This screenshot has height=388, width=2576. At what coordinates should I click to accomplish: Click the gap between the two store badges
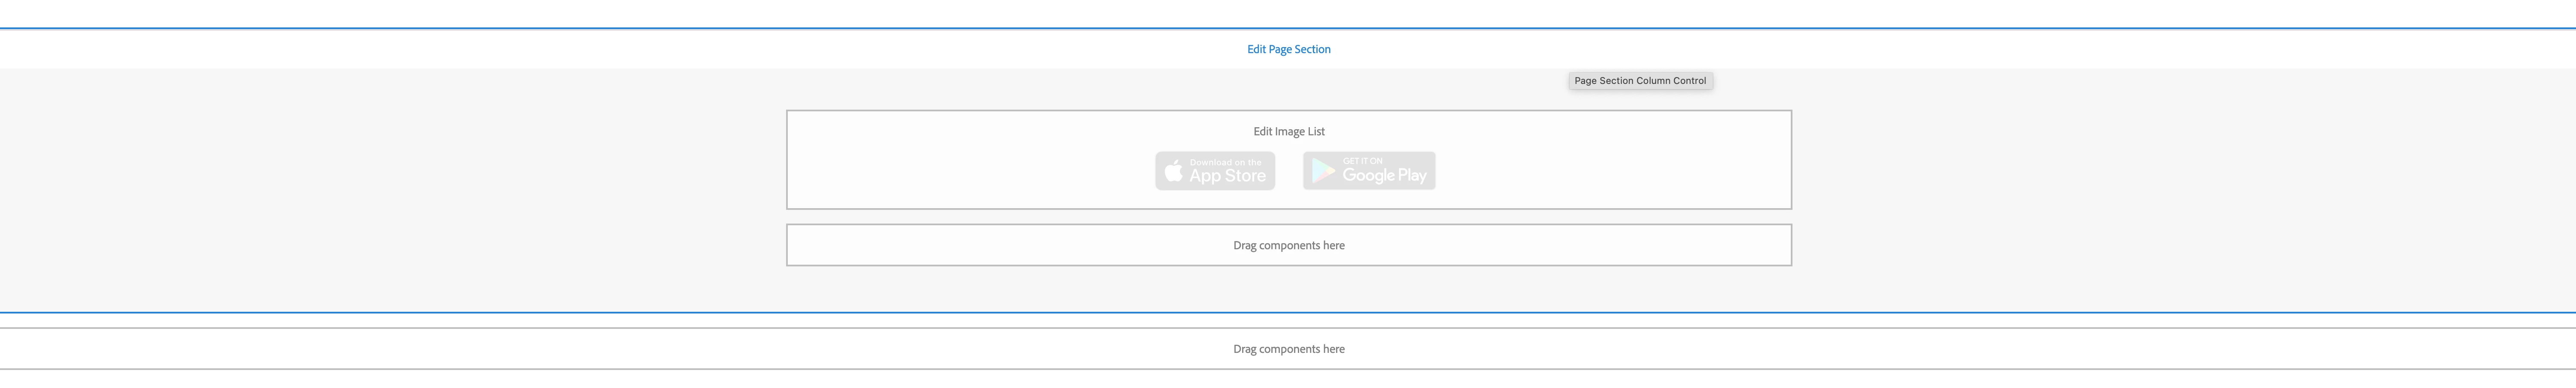[x=1289, y=171]
